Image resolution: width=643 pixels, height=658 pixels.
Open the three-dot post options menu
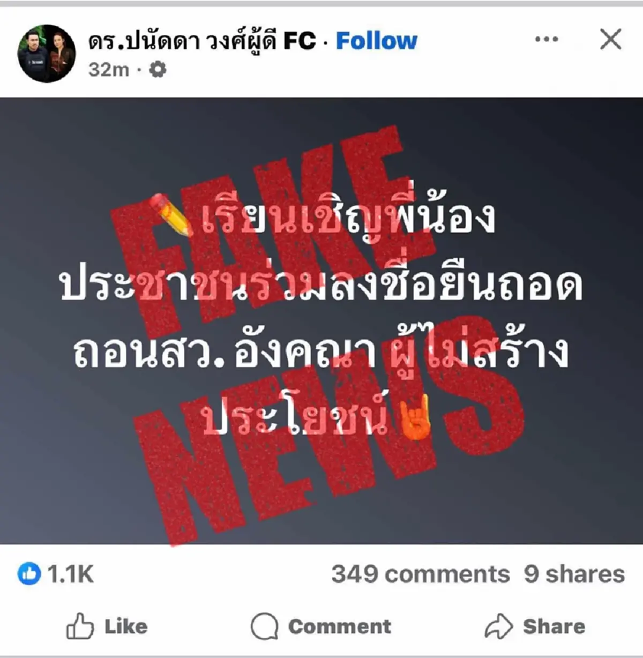tap(547, 39)
